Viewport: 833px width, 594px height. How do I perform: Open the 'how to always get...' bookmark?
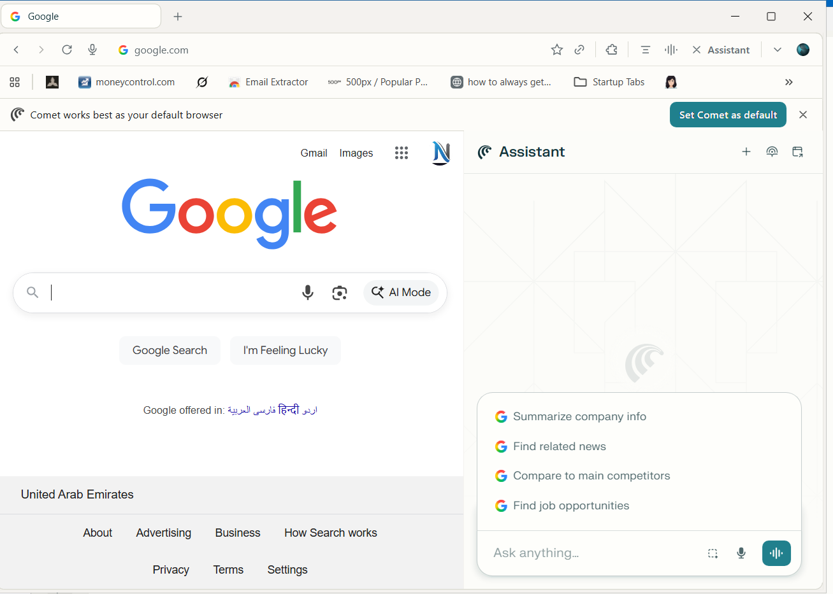pos(501,82)
